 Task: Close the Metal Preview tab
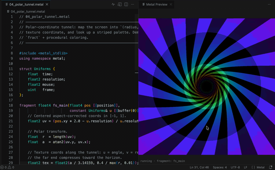click(x=171, y=4)
